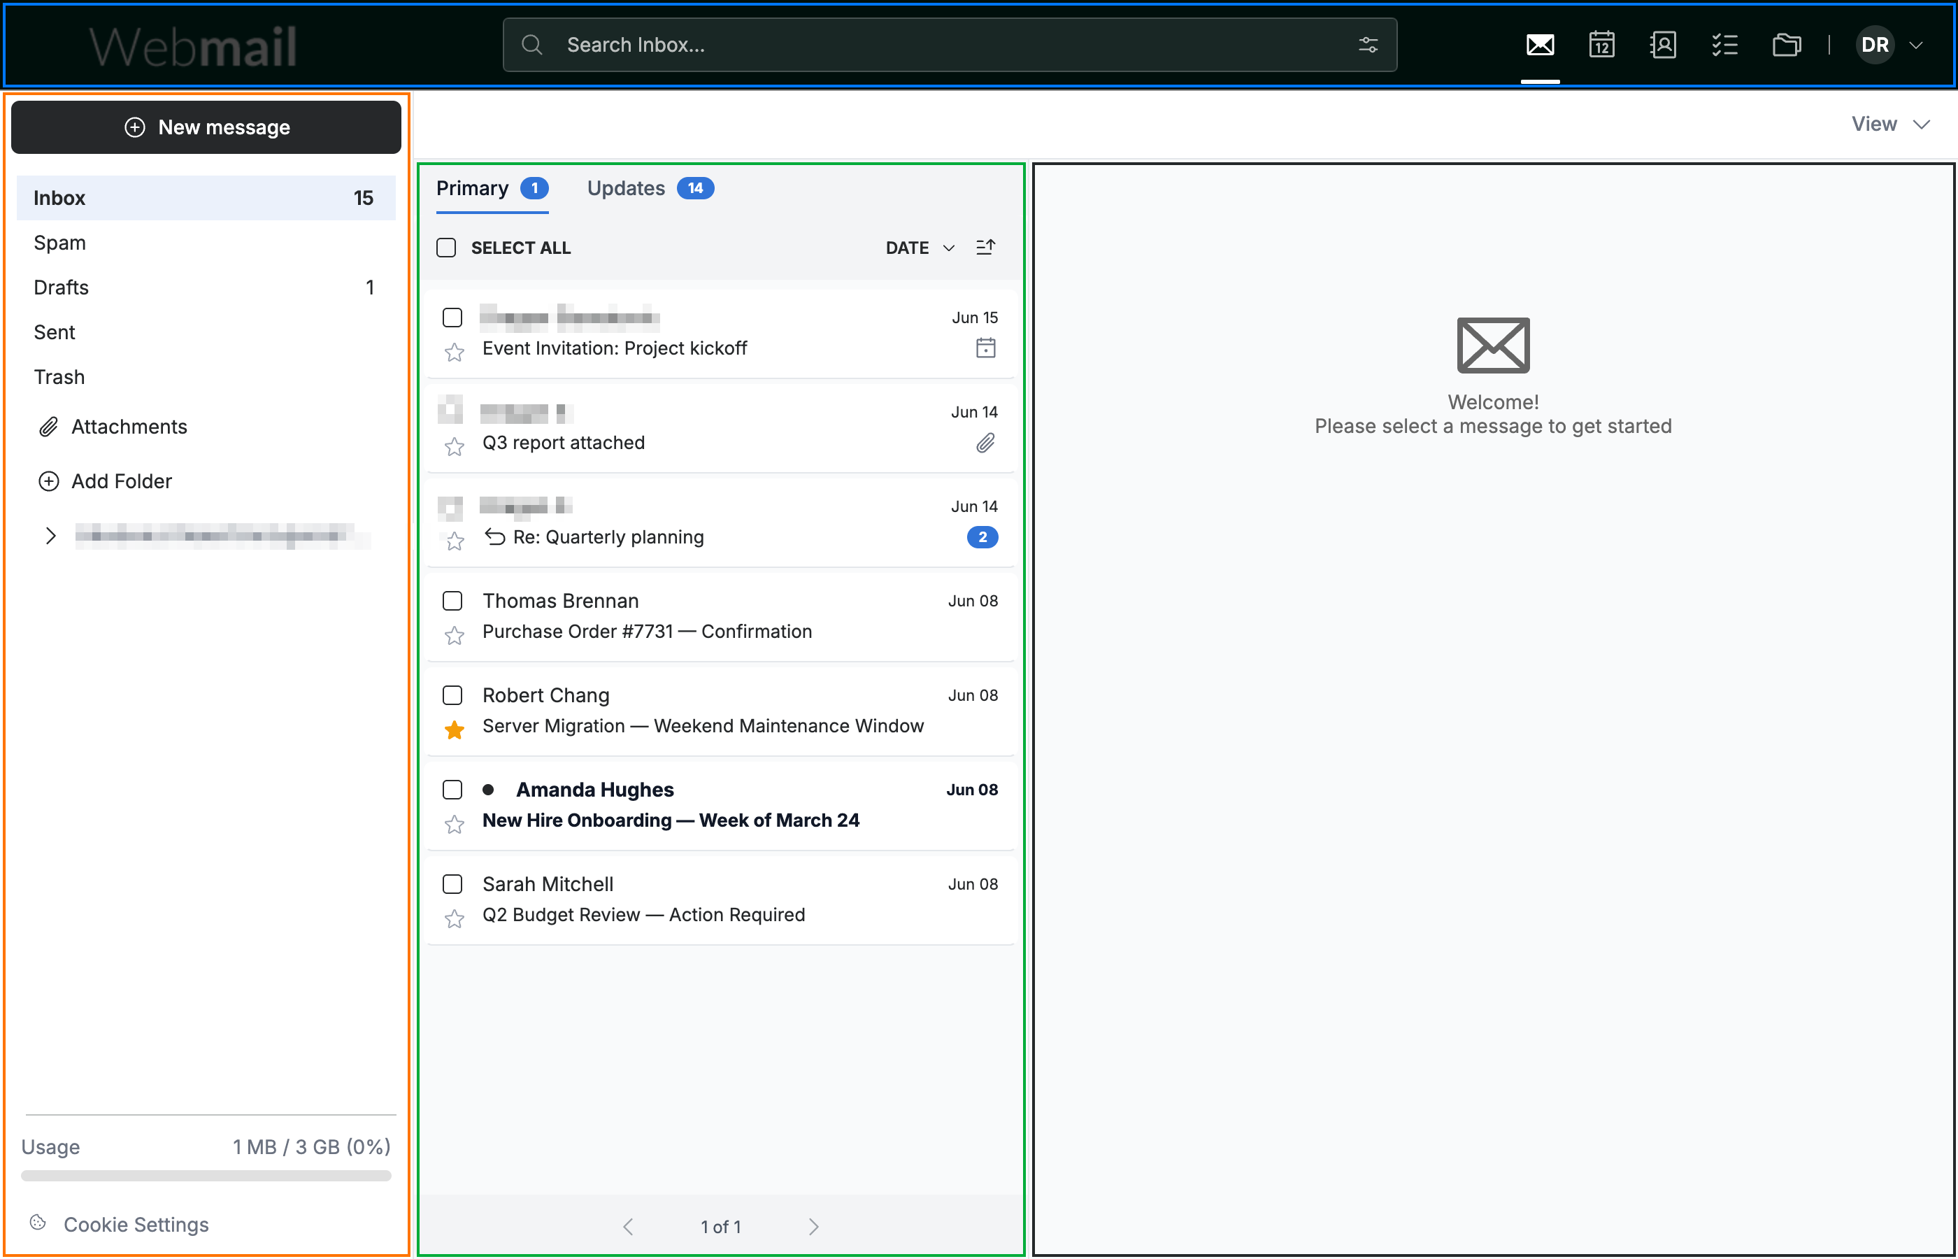The image size is (1958, 1259).
Task: Open Purchase Order #7731 — Confirmation email
Action: tap(721, 617)
